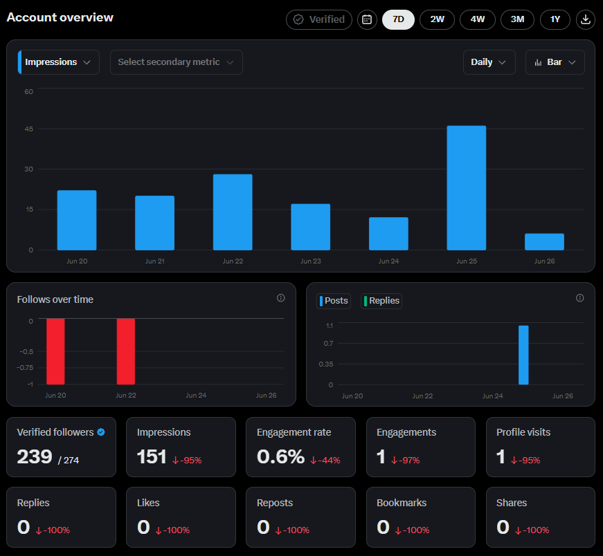This screenshot has height=556, width=603.
Task: Switch to the 3M time range
Action: [x=517, y=19]
